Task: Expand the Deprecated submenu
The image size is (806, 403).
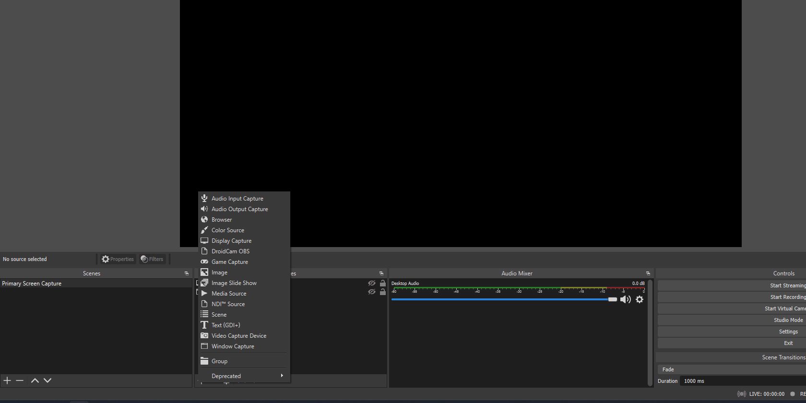Action: [244, 376]
